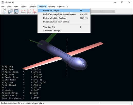The image size is (133, 105).
Task: Click the status bar message text
Action: pos(23,103)
